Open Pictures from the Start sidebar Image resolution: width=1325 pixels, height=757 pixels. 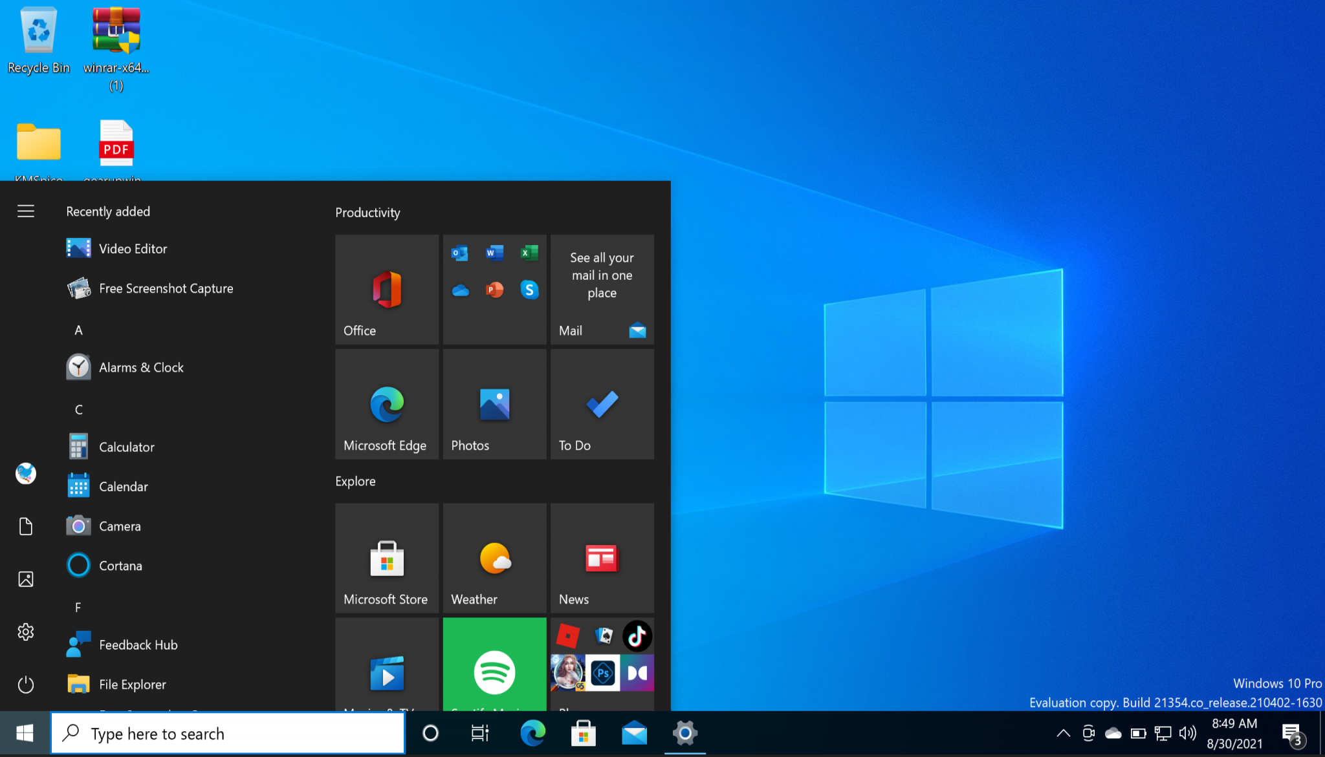pos(25,579)
